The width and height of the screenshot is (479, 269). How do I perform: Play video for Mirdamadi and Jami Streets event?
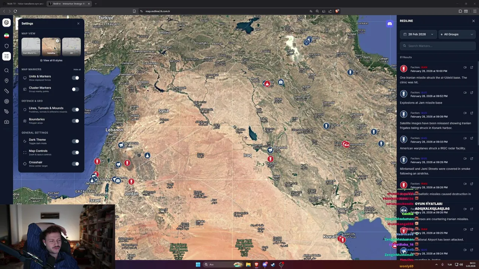(465, 159)
